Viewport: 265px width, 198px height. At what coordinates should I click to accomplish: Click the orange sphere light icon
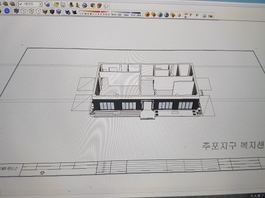(179, 15)
